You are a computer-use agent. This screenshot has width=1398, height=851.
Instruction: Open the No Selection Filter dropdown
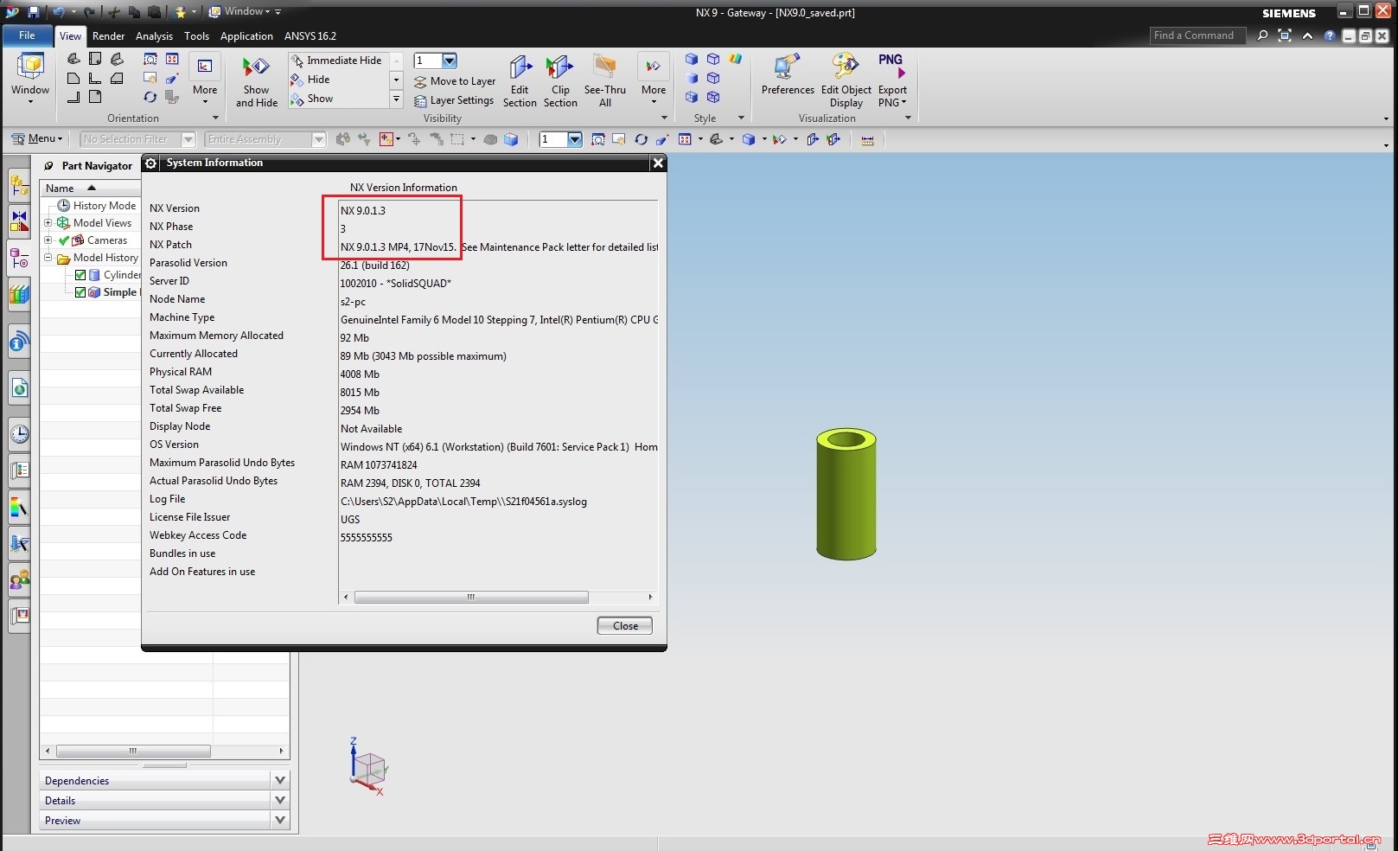point(188,139)
